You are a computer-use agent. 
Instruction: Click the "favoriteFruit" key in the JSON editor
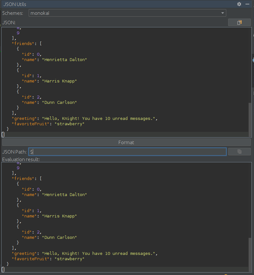coord(31,124)
